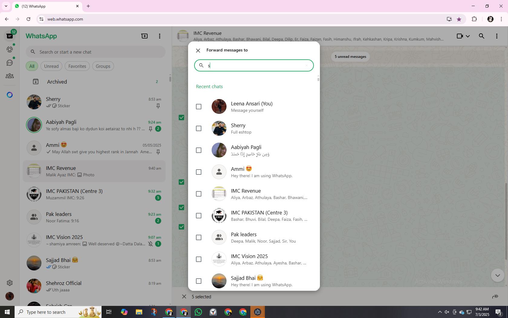Click 5 unread messages banner
The width and height of the screenshot is (508, 318).
[x=350, y=57]
